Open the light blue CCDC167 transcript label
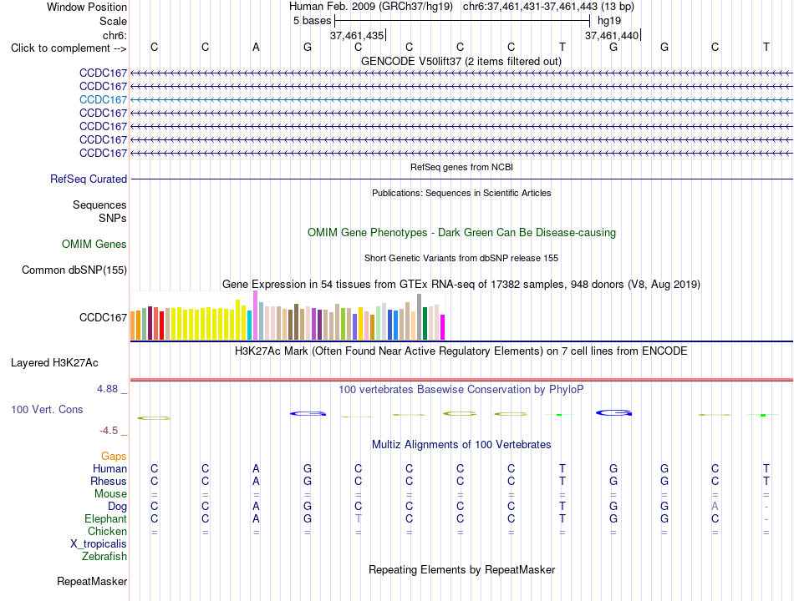 click(103, 99)
